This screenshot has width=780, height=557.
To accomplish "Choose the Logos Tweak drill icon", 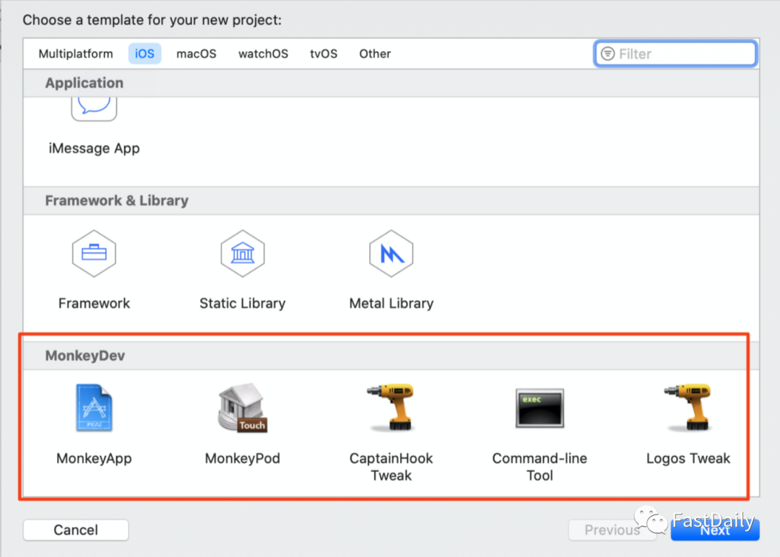I will pyautogui.click(x=688, y=407).
